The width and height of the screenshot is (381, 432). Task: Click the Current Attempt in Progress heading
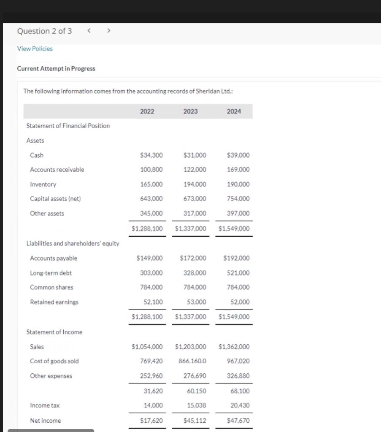(x=56, y=68)
